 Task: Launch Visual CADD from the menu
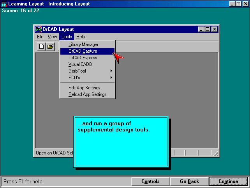[x=80, y=64]
